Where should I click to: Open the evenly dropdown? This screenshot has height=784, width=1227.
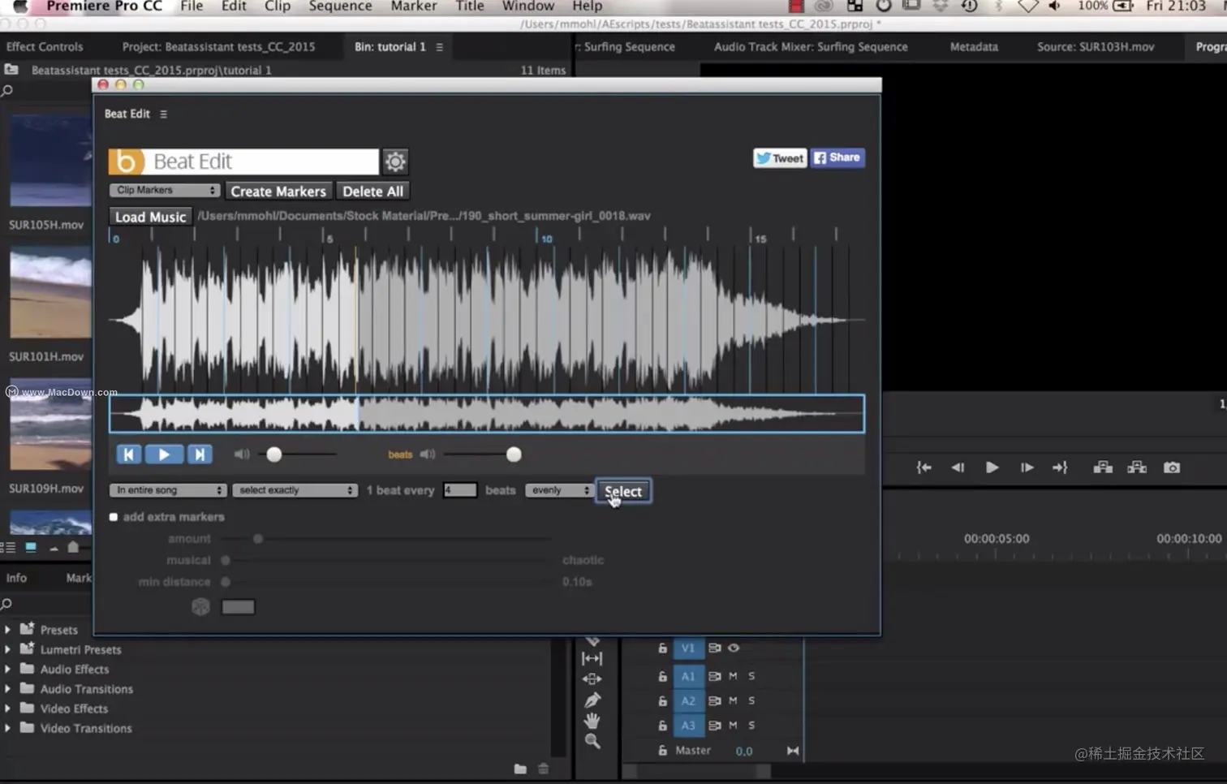tap(559, 490)
